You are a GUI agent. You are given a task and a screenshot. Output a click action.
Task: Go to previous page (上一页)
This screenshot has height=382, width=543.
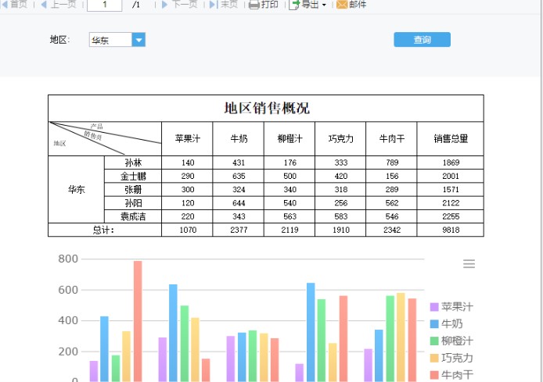[59, 4]
